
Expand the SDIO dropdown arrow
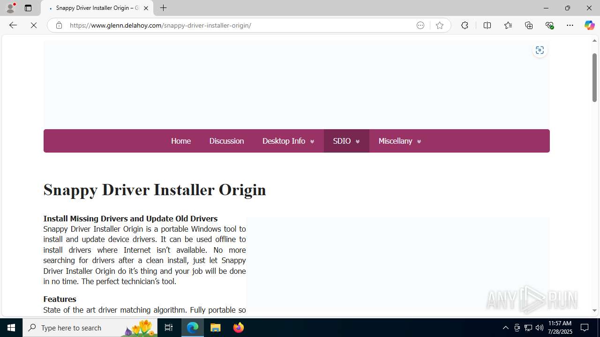[358, 141]
